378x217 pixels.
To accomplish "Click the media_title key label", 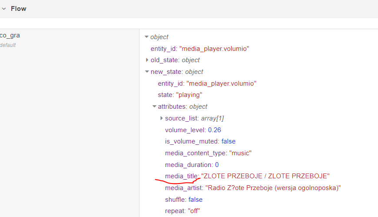I will (x=182, y=176).
